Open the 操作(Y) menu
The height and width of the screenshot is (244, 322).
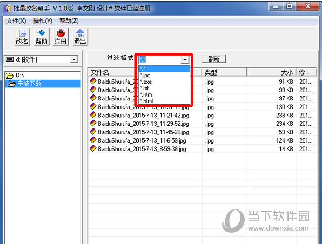pos(43,21)
